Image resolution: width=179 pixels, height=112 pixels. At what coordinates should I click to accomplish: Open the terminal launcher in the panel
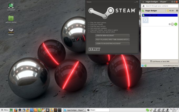click(x=60, y=110)
